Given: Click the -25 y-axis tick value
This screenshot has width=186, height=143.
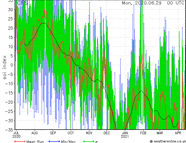Looking at the screenshot, I should pyautogui.click(x=9, y=111).
